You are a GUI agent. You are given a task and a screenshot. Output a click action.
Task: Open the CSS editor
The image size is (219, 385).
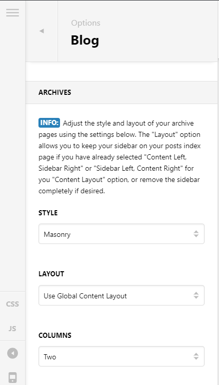pyautogui.click(x=12, y=304)
